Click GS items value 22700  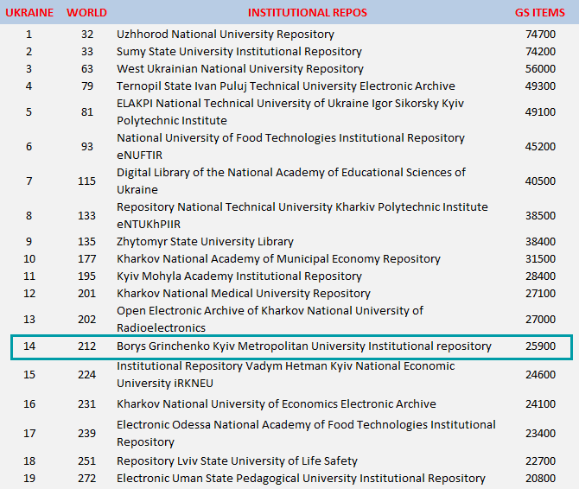click(540, 461)
